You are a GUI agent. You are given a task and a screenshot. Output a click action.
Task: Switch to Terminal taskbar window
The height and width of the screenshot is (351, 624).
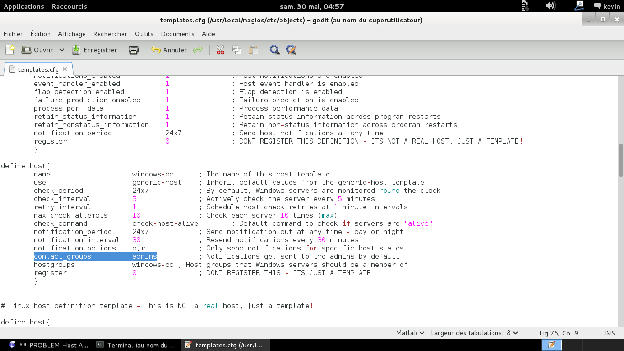pos(136,345)
